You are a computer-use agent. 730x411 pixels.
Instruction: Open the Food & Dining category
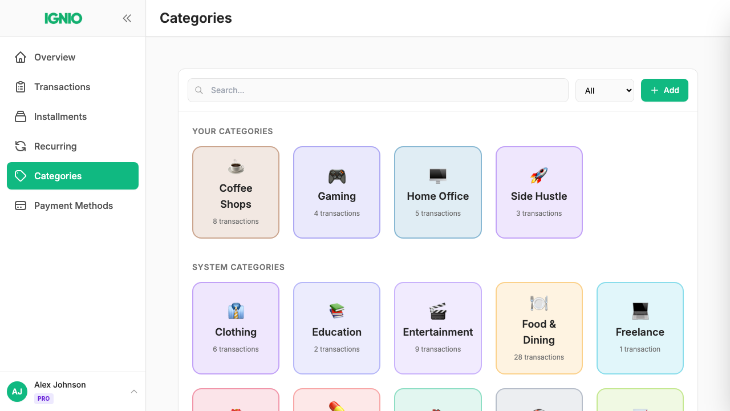[x=539, y=328]
